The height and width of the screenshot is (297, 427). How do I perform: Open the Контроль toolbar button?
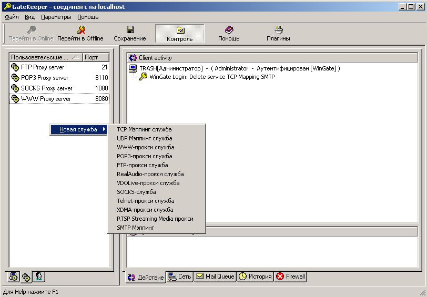(180, 34)
